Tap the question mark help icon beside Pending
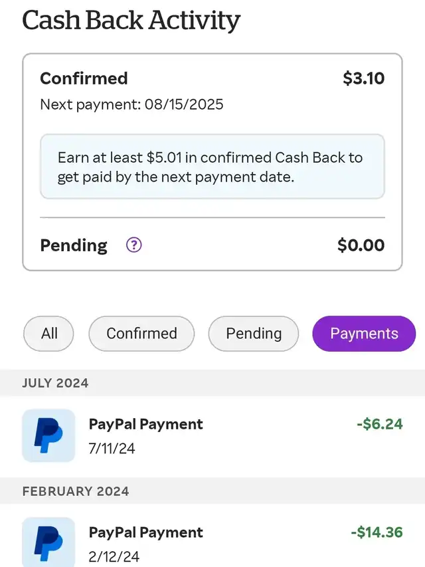This screenshot has width=425, height=567. 134,245
